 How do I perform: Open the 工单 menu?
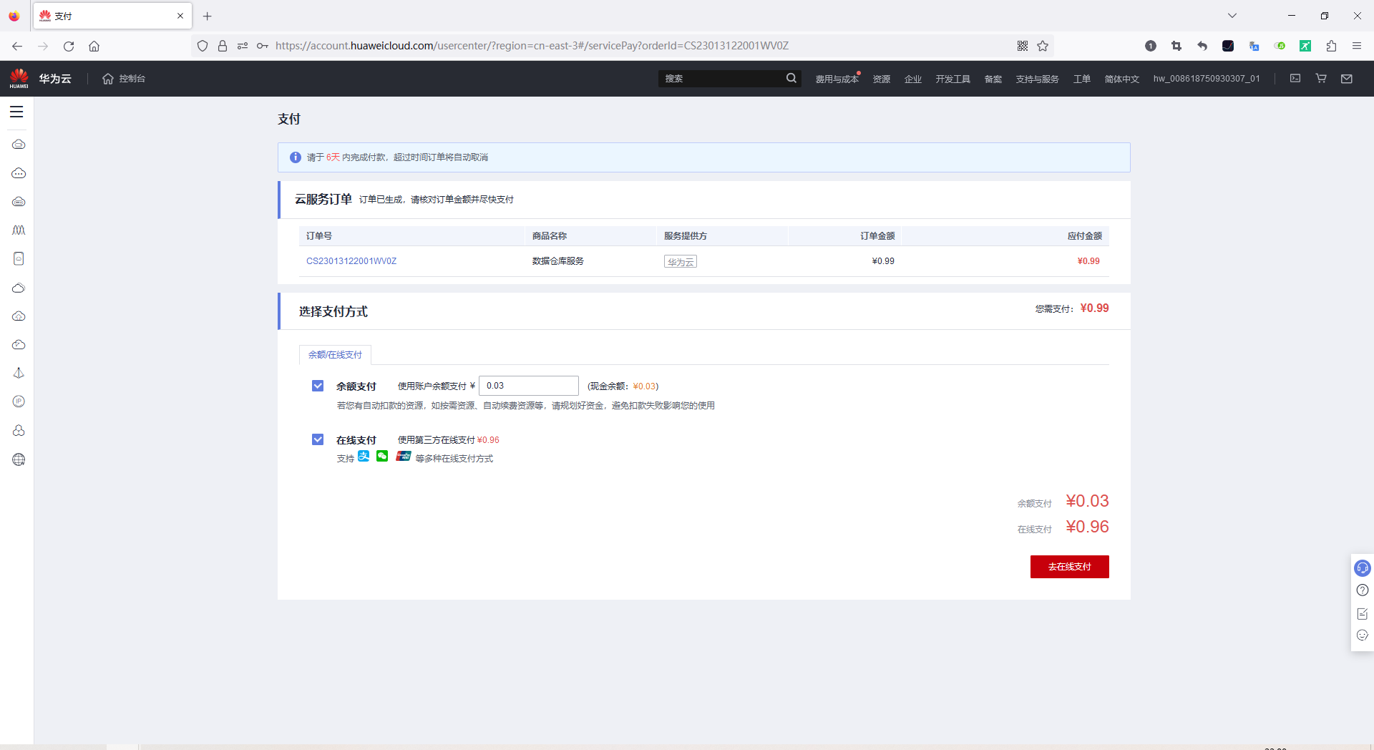pos(1082,79)
